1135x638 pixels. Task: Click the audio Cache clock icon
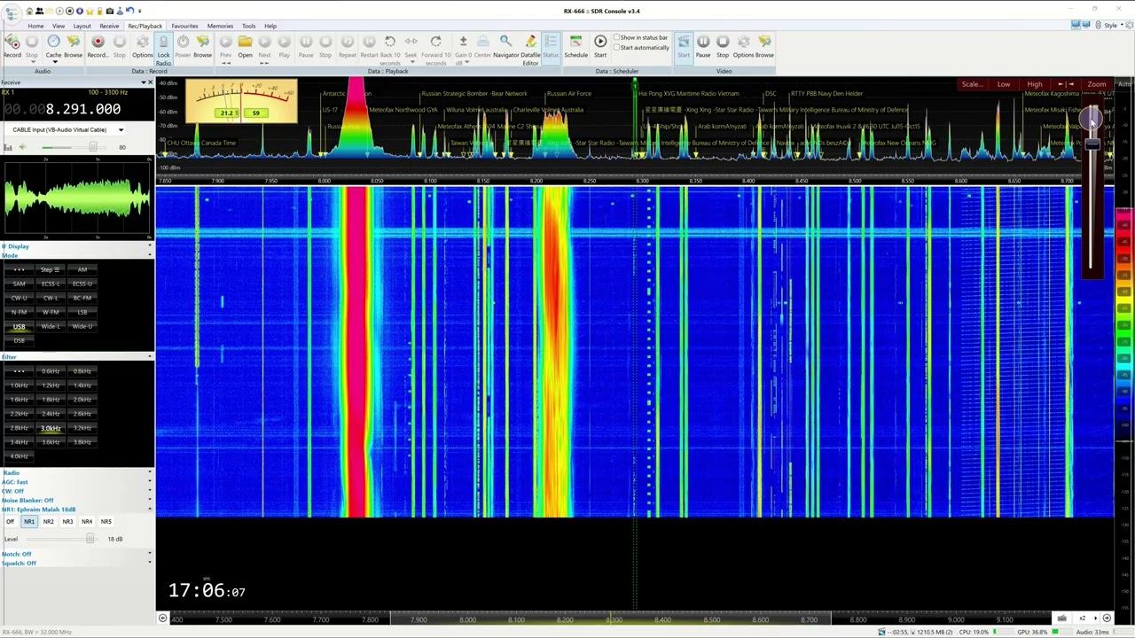53,43
